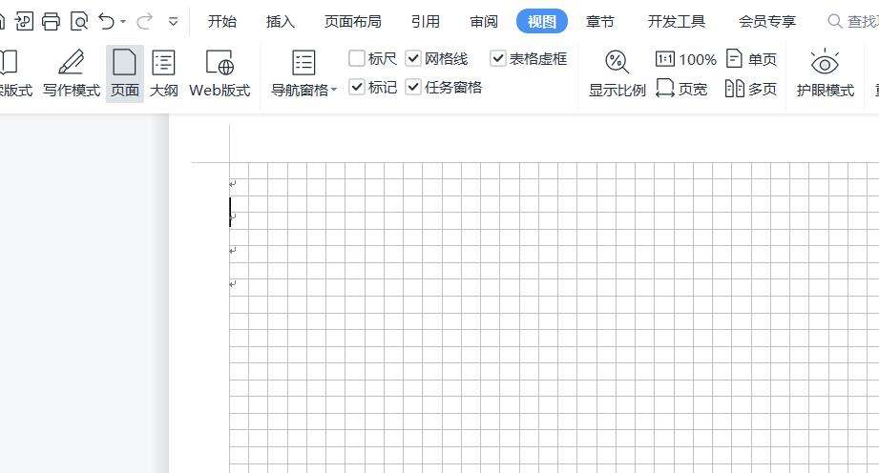Viewport: 879px width, 473px height.
Task: Expand the 导航窗格 dropdown arrow
Action: (333, 90)
